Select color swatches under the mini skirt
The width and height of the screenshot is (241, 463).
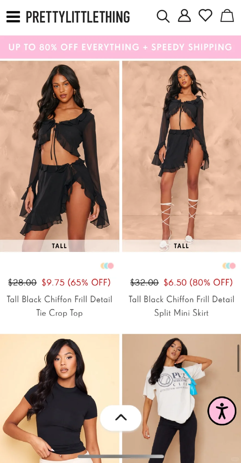point(229,266)
